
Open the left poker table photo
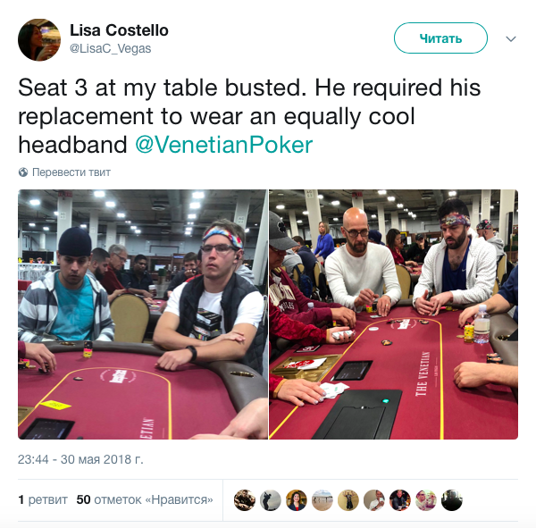(x=143, y=314)
